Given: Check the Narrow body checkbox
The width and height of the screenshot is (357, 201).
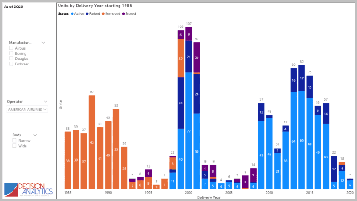Looking at the screenshot, I should (x=14, y=140).
